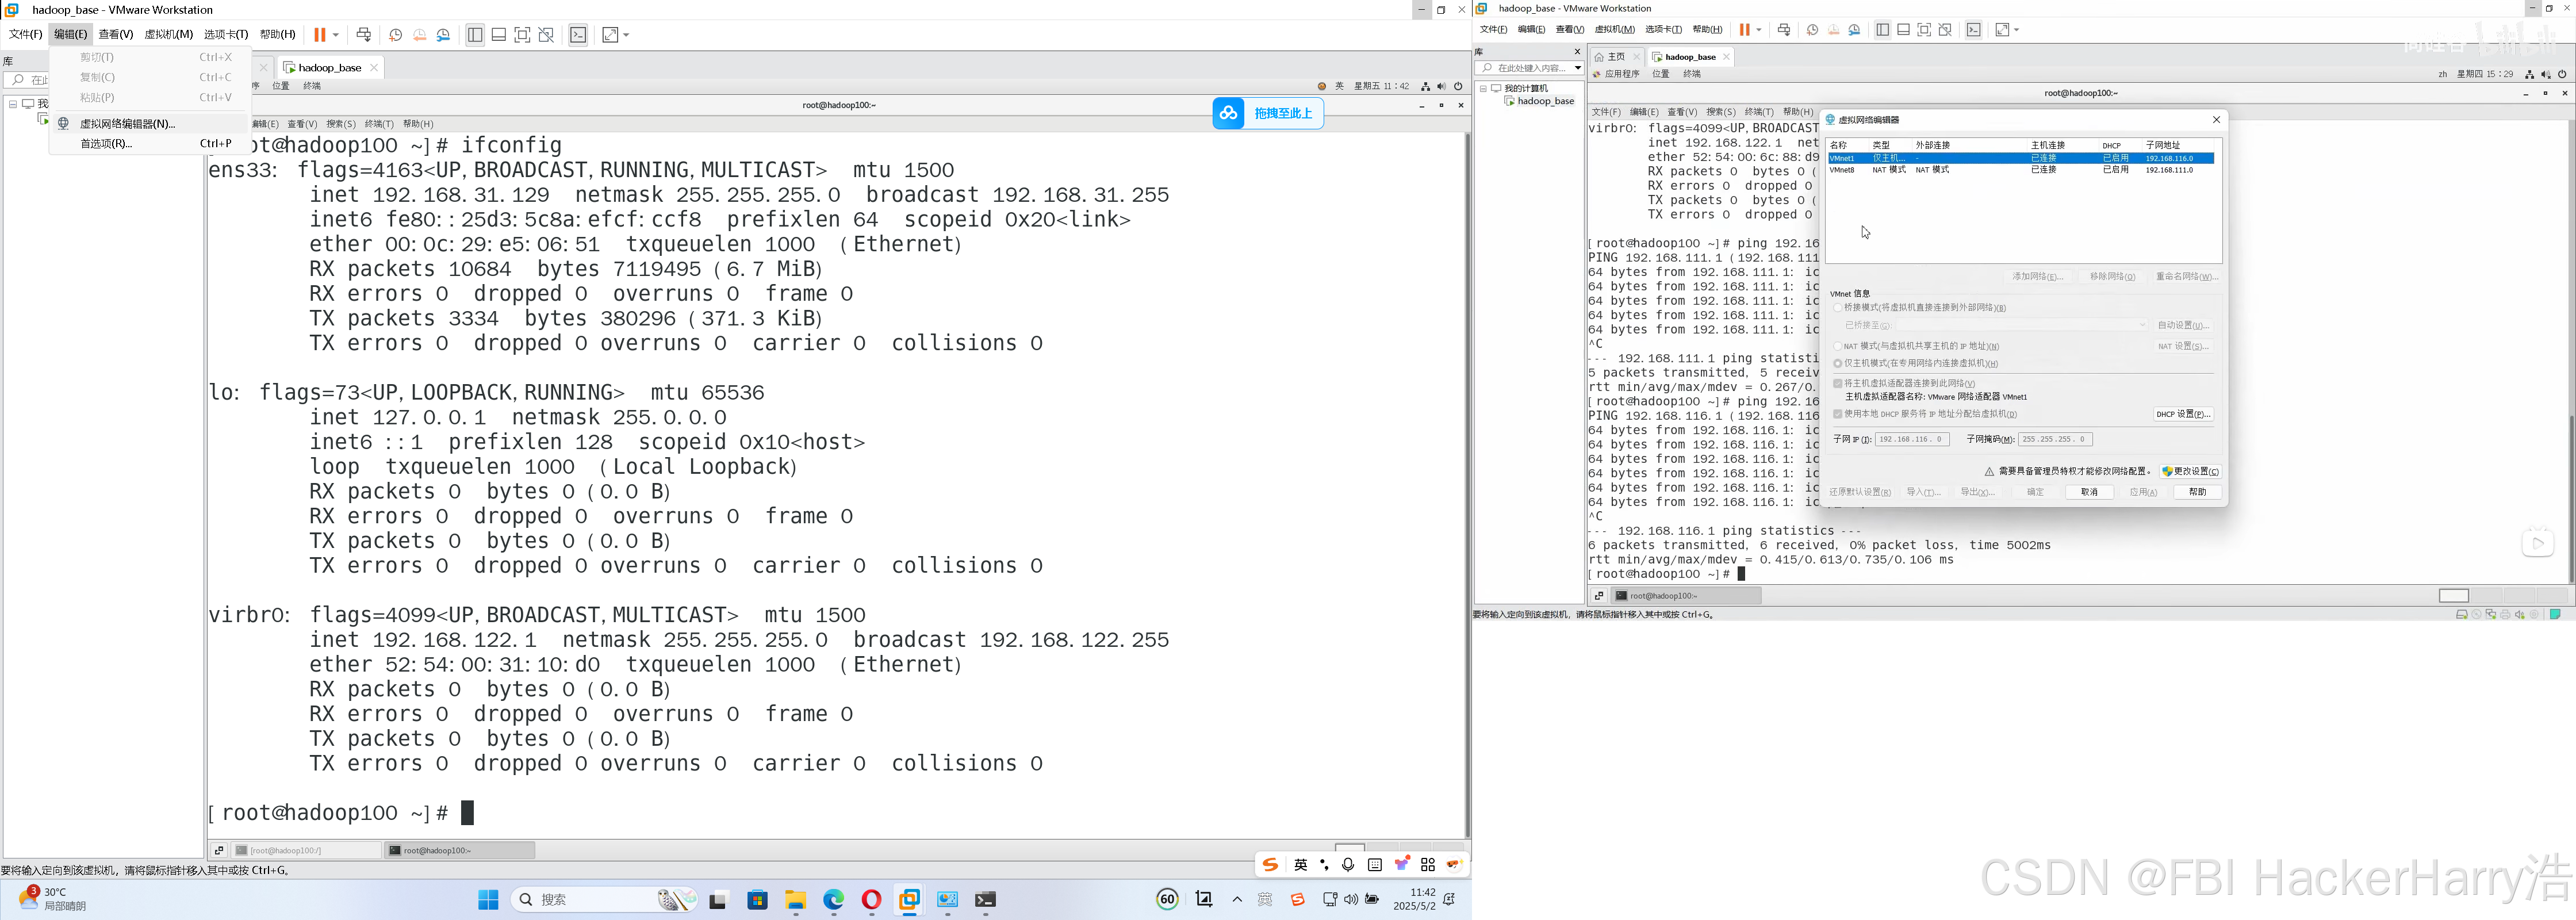Open Microsoft Edge from the taskbar
The image size is (2576, 920).
point(833,900)
